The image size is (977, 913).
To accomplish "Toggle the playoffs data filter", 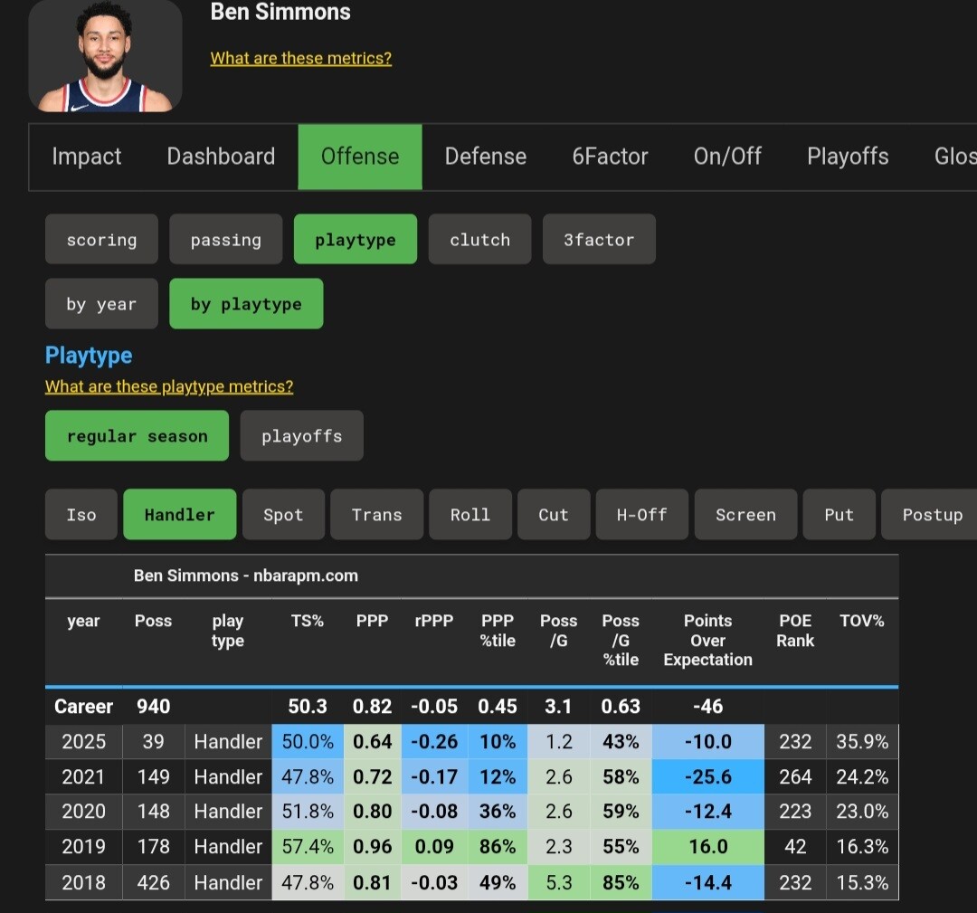I will 301,436.
